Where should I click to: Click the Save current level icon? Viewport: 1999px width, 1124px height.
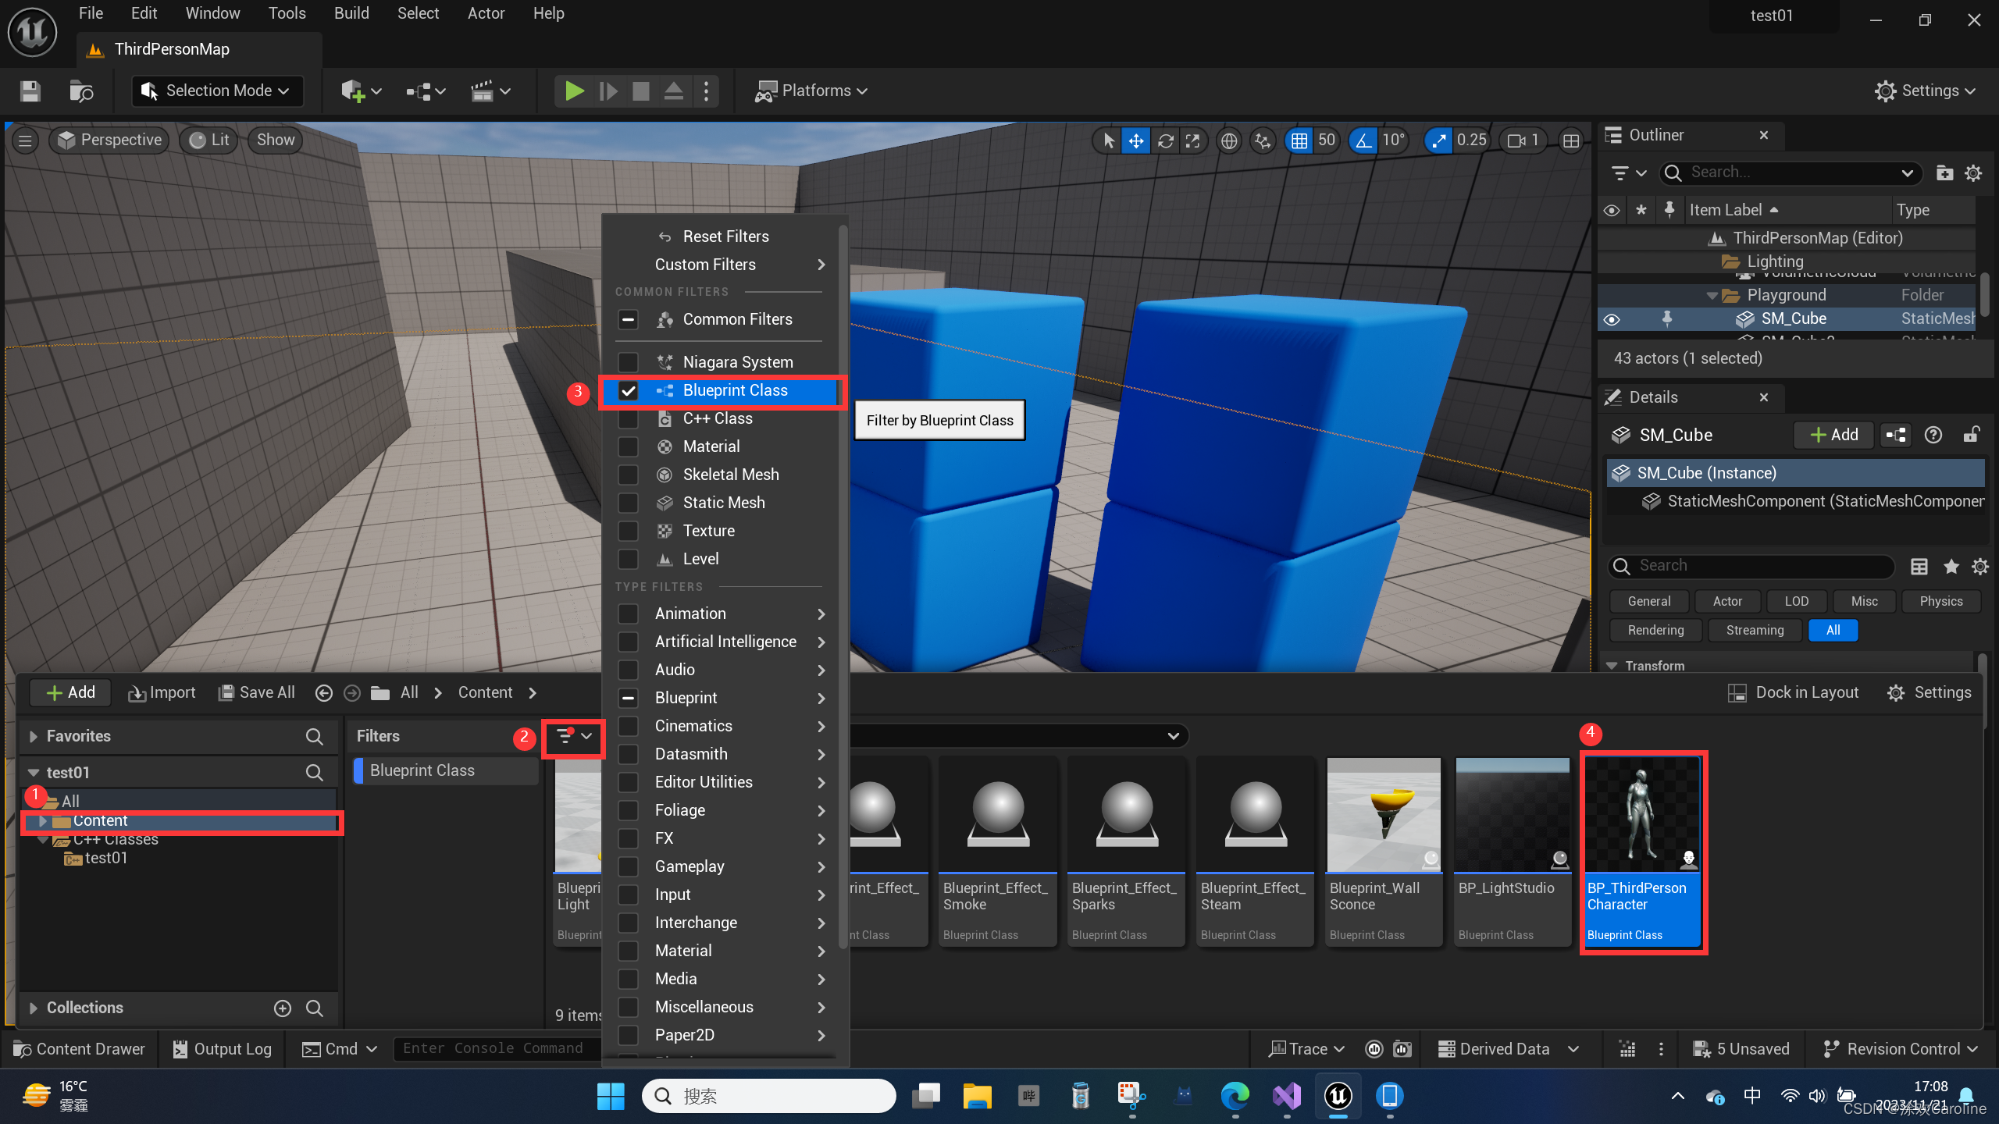click(30, 91)
